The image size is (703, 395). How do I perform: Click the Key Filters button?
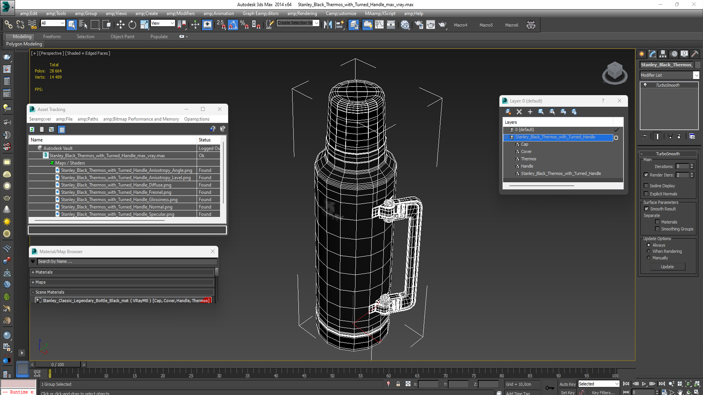[x=603, y=392]
